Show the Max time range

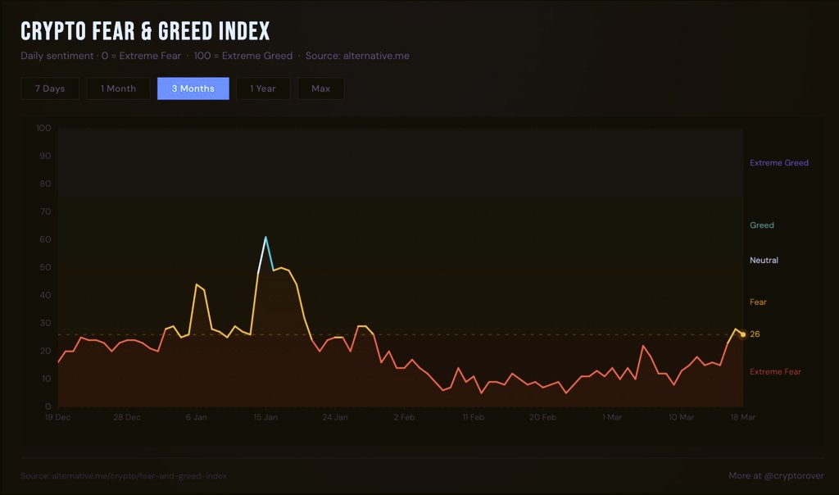pyautogui.click(x=320, y=89)
